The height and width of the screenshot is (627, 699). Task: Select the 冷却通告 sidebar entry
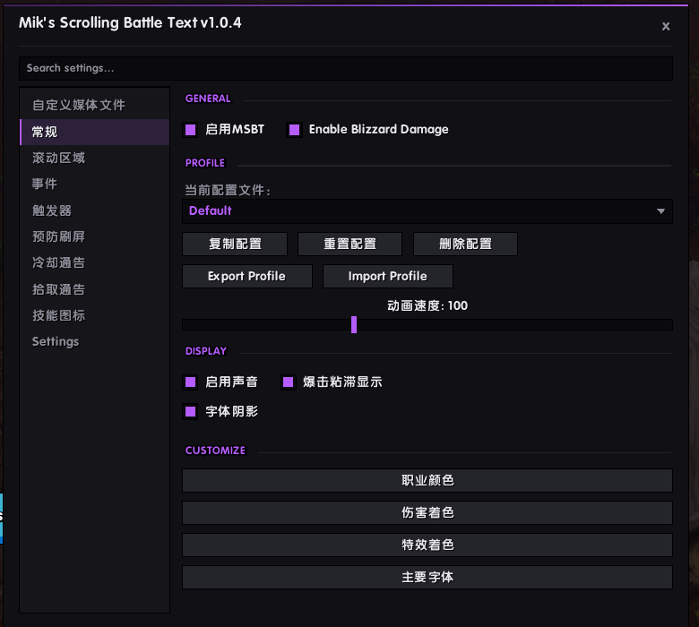click(94, 263)
